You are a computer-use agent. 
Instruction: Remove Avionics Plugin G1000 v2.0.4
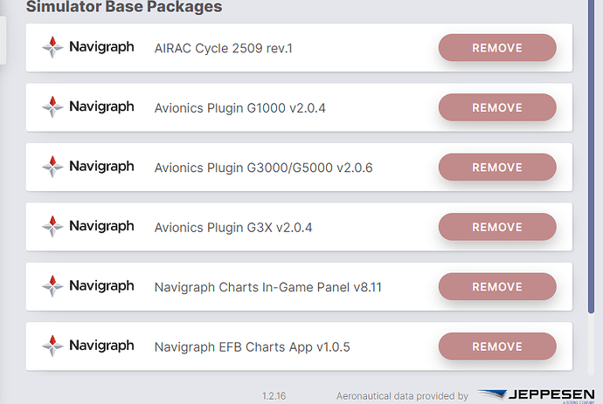(x=497, y=107)
